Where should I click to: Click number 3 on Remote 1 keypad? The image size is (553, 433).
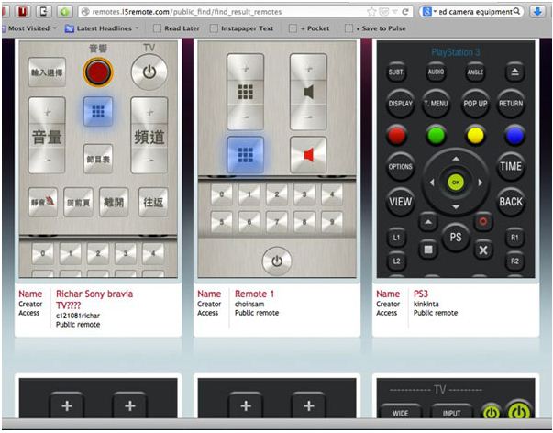pyautogui.click(x=304, y=194)
